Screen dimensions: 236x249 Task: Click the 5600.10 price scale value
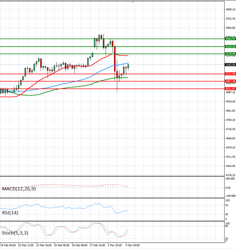[230, 9]
